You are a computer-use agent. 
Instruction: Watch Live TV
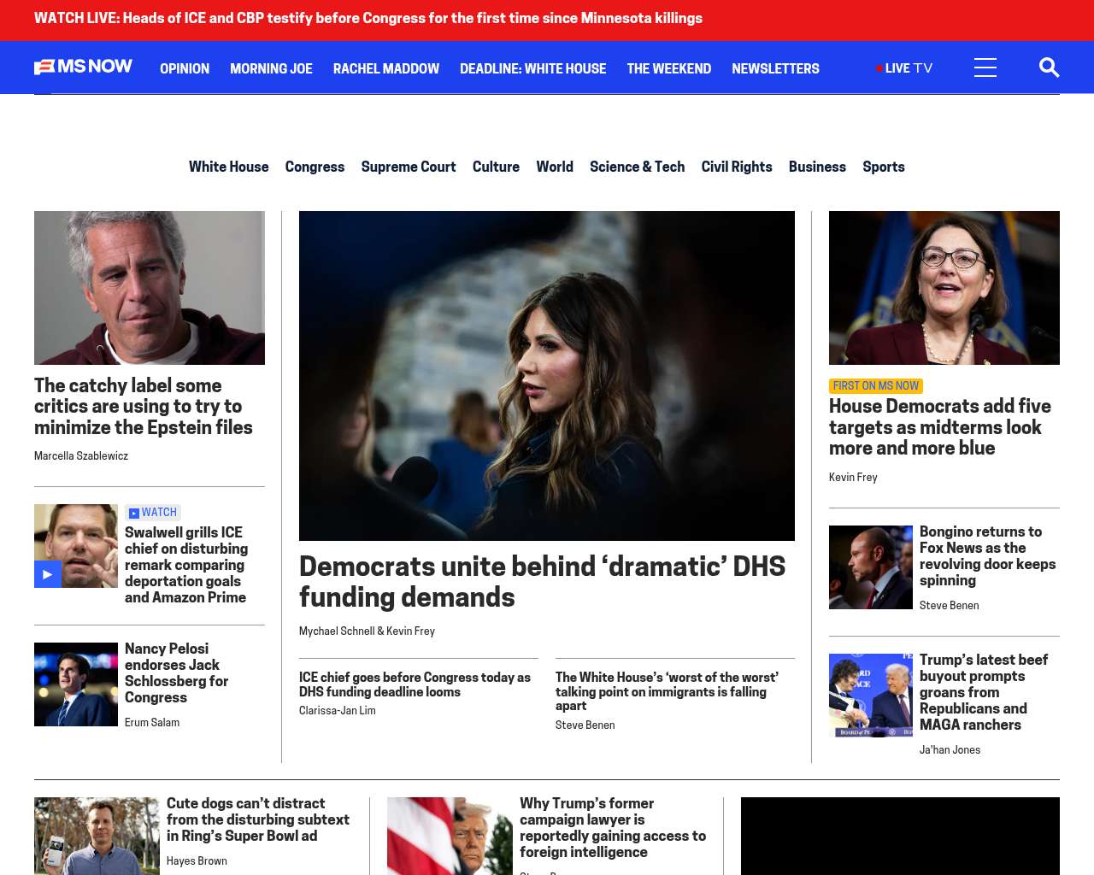point(904,68)
